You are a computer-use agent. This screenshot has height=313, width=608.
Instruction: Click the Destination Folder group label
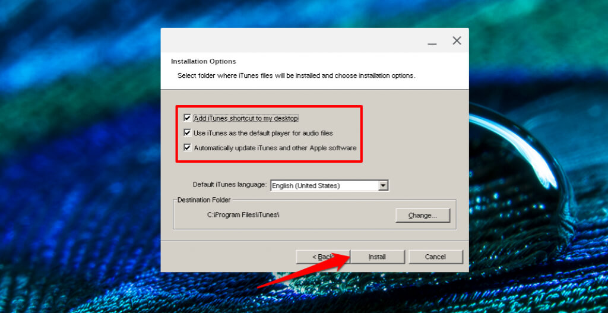click(204, 200)
